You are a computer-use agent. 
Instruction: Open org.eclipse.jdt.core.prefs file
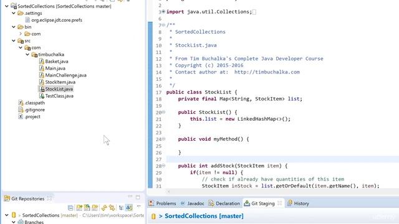54,20
